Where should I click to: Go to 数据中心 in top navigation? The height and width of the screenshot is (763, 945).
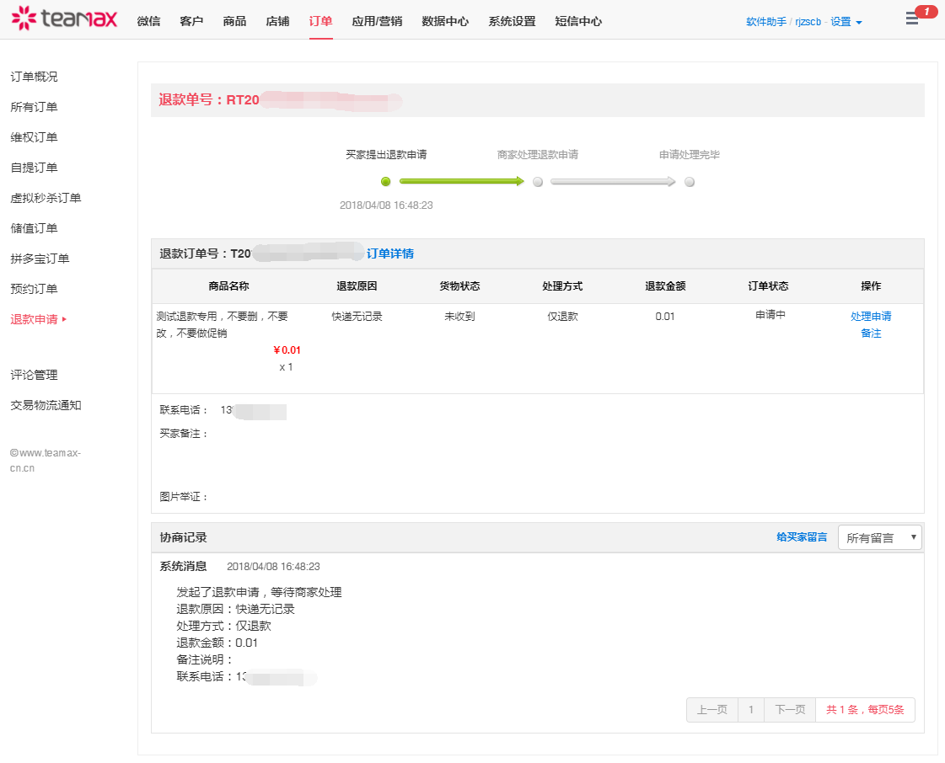tap(445, 21)
